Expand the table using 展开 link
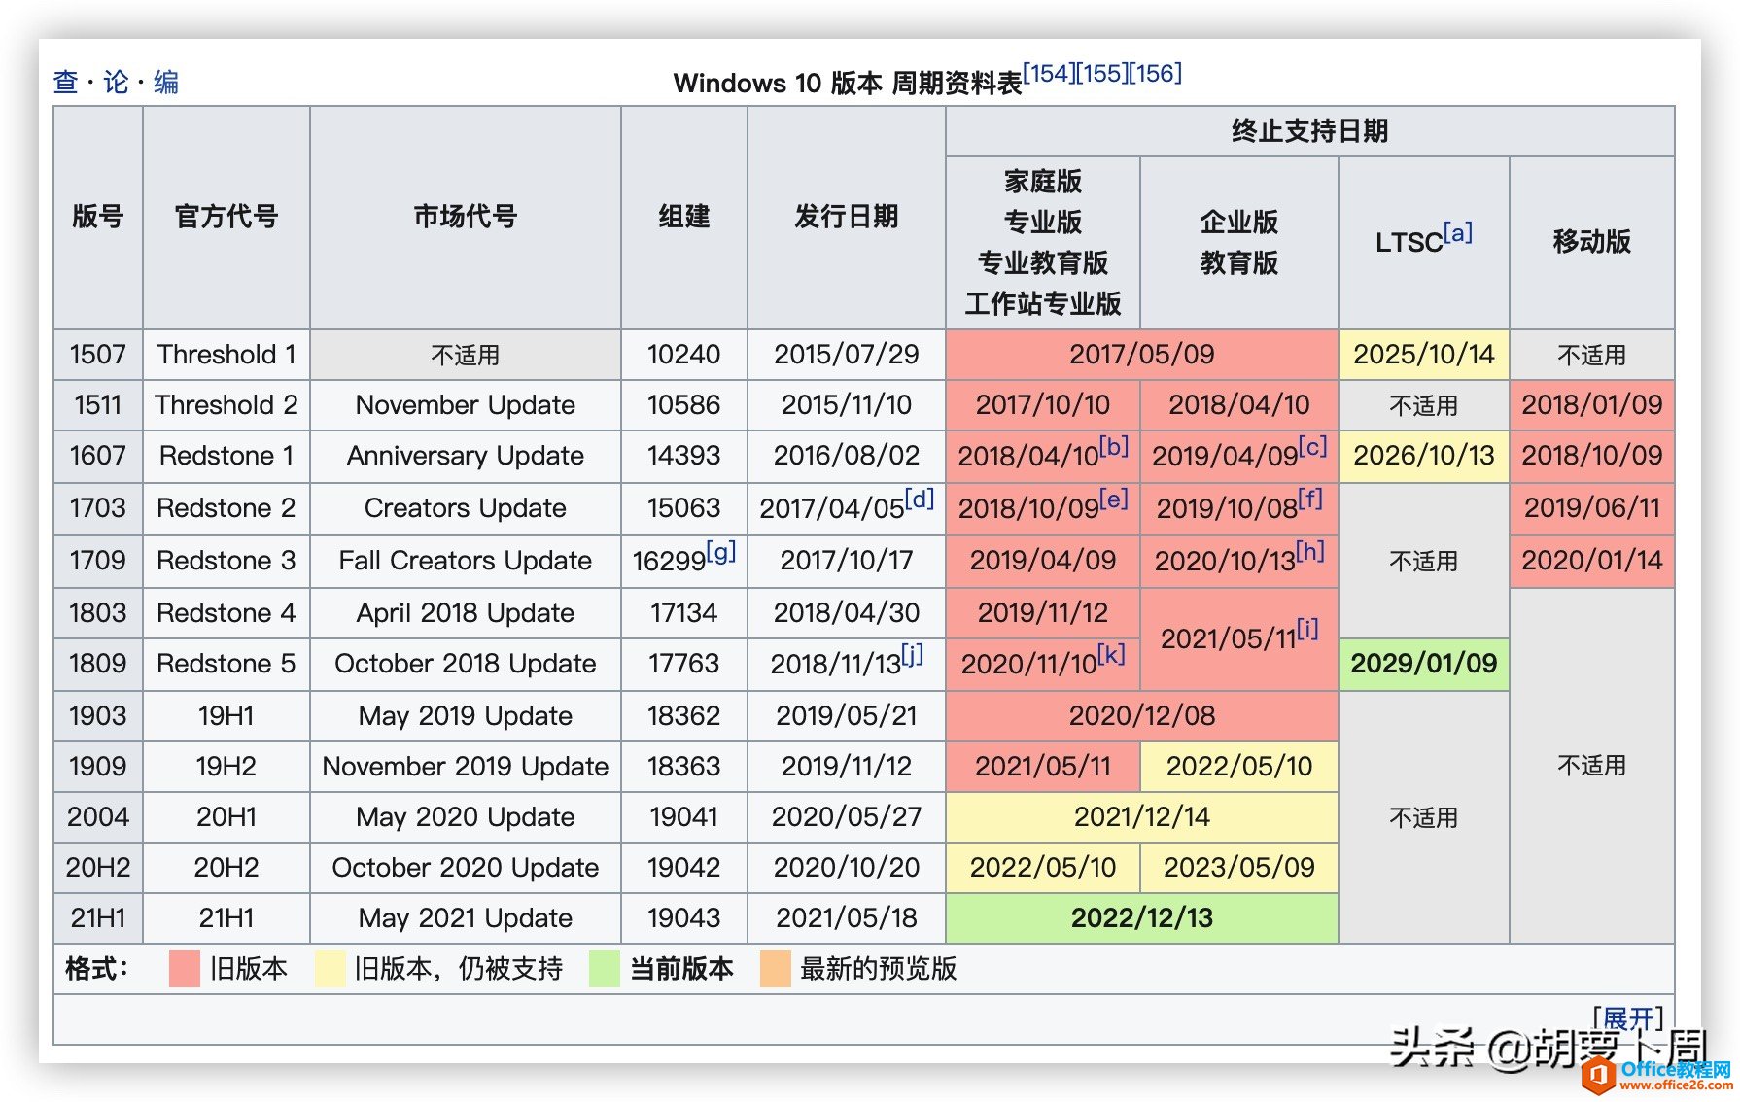This screenshot has width=1740, height=1102. 1628,1018
